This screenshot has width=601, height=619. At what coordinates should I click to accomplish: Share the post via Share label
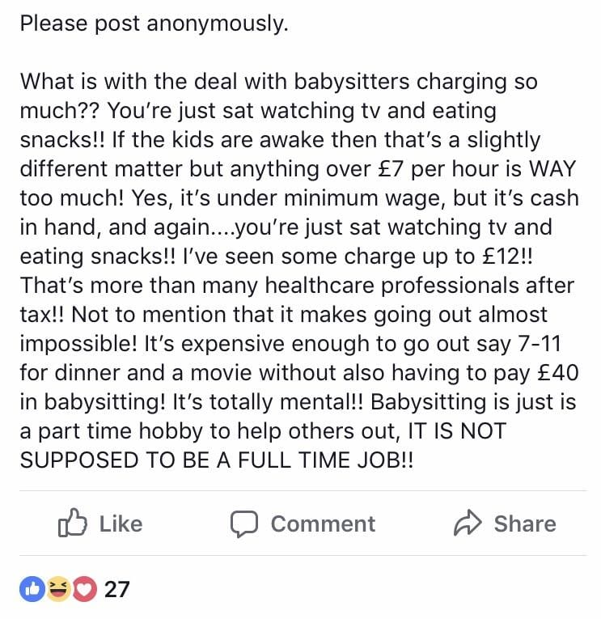tap(525, 524)
